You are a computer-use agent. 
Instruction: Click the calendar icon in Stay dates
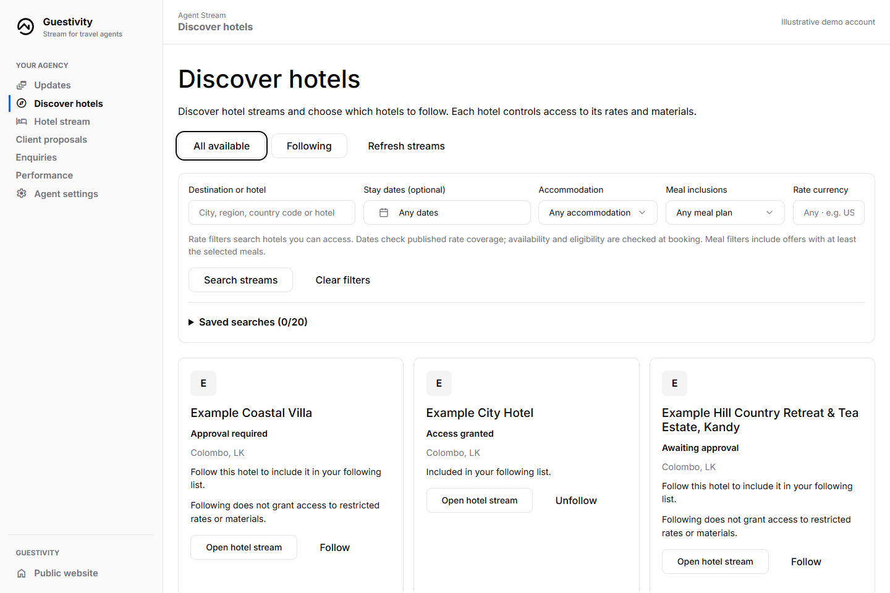click(x=384, y=212)
